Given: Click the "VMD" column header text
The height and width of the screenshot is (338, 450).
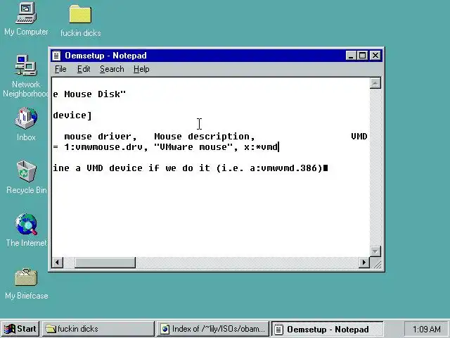Looking at the screenshot, I should click(359, 137).
